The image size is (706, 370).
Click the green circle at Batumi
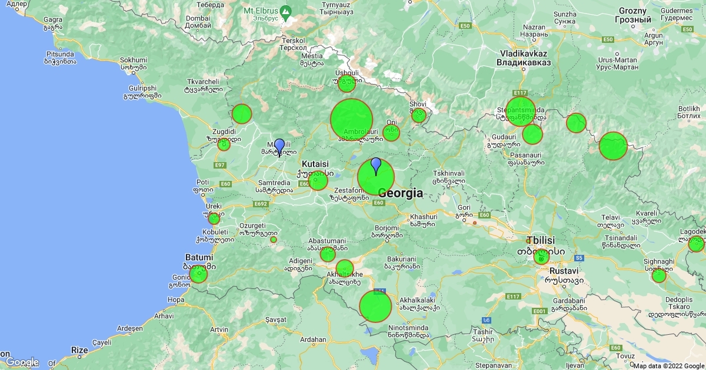click(199, 274)
